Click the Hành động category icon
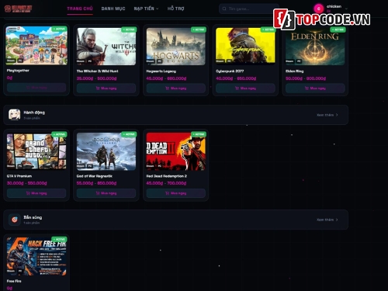This screenshot has width=388, height=291. click(x=15, y=115)
